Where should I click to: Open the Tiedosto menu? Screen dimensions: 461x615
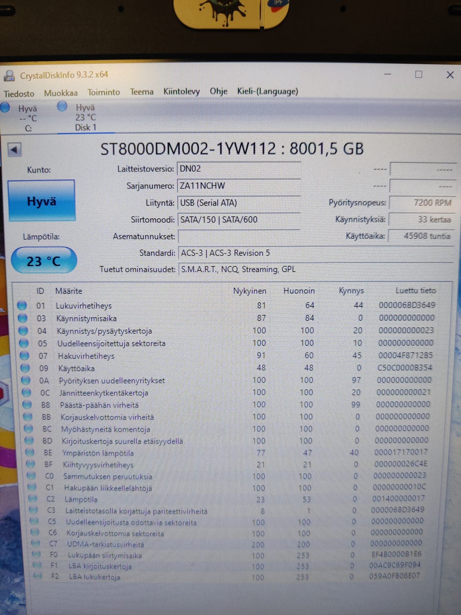[x=19, y=94]
